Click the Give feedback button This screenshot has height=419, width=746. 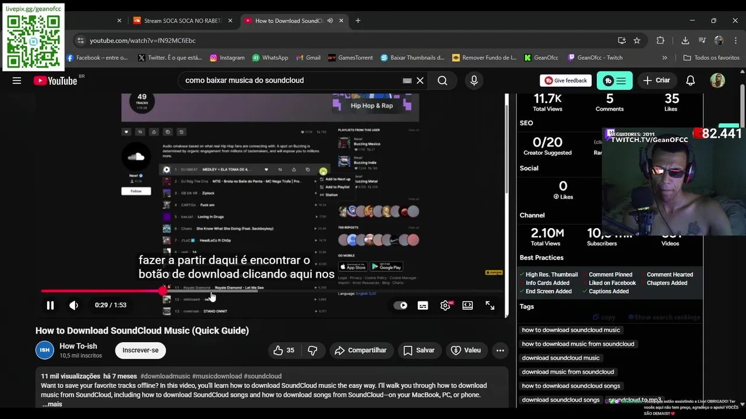click(565, 81)
